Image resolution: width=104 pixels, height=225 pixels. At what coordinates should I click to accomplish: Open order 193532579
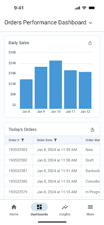tap(18, 192)
